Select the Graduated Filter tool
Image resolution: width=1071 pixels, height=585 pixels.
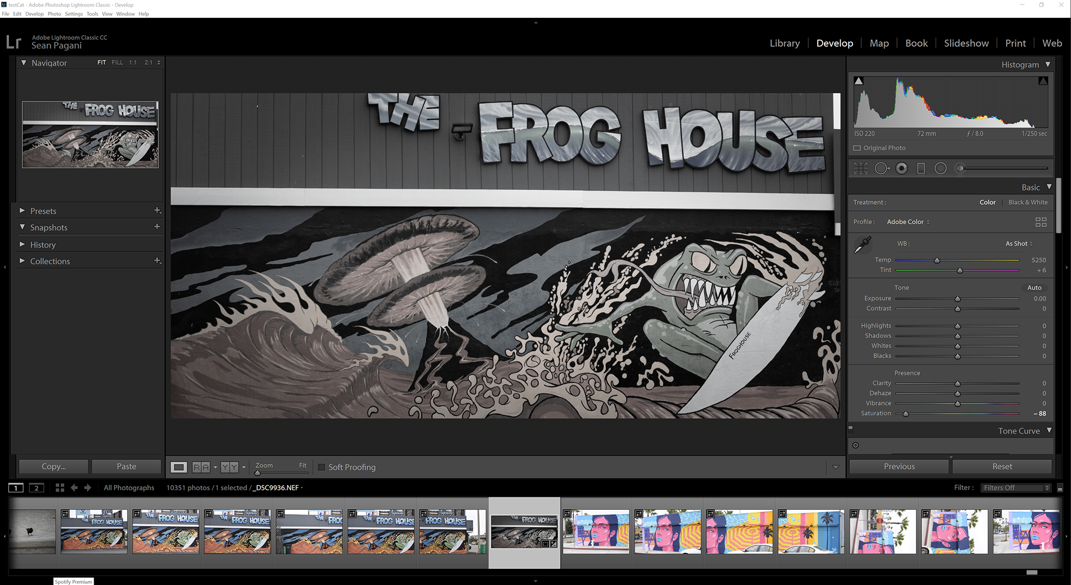(x=921, y=168)
